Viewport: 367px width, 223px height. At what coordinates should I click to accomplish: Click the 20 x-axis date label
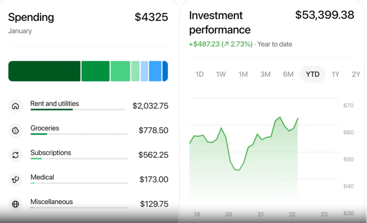pos(229,214)
